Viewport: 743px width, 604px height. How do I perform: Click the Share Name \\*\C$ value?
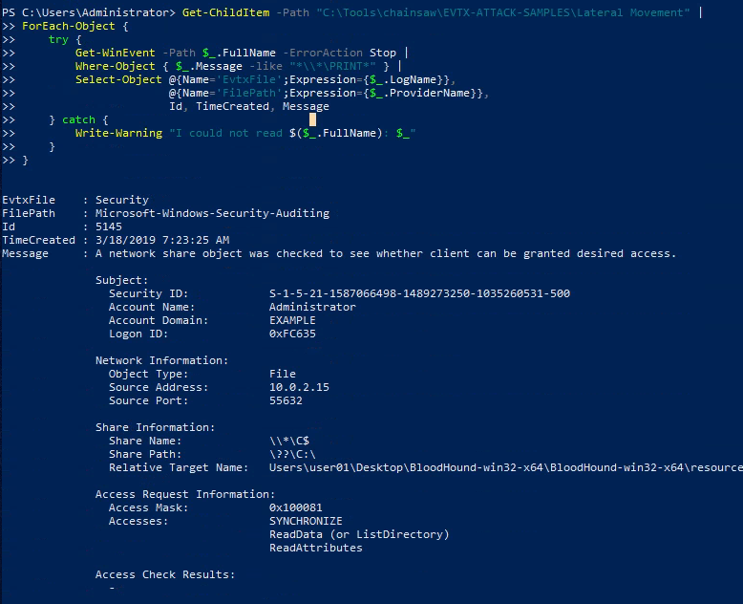[289, 441]
